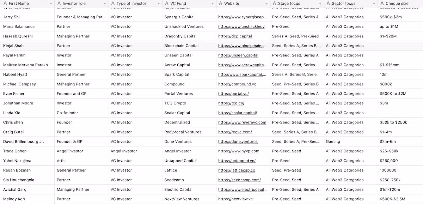423x204 pixels.
Task: Click the text-type icon beside Stage focus
Action: pyautogui.click(x=274, y=4)
